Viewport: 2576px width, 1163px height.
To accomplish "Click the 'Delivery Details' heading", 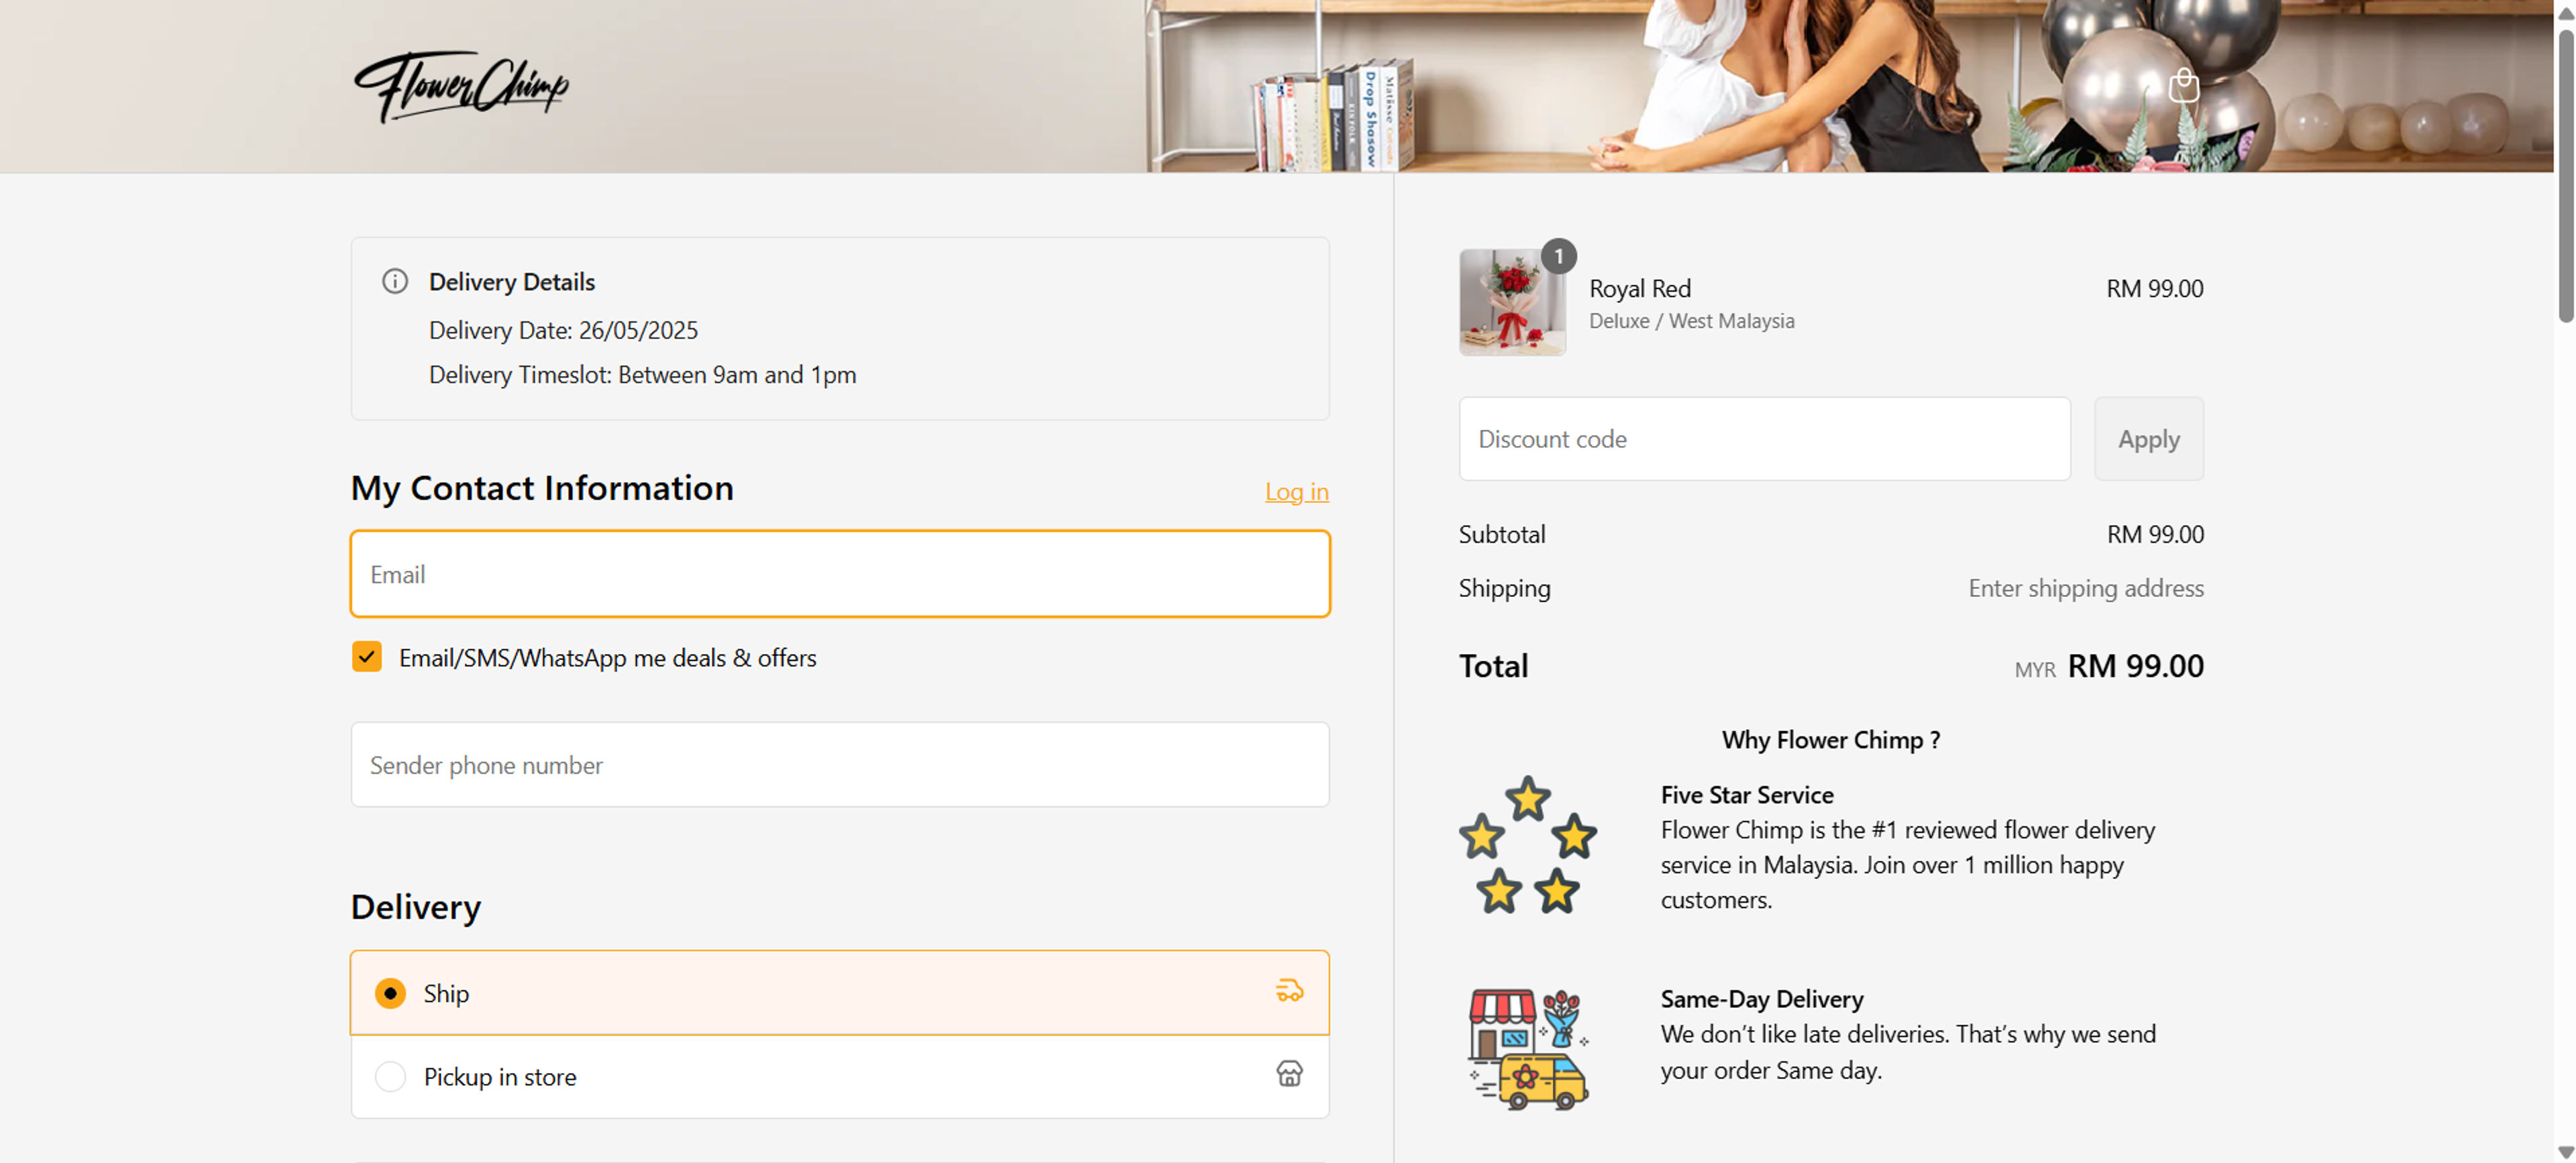I will [x=511, y=282].
